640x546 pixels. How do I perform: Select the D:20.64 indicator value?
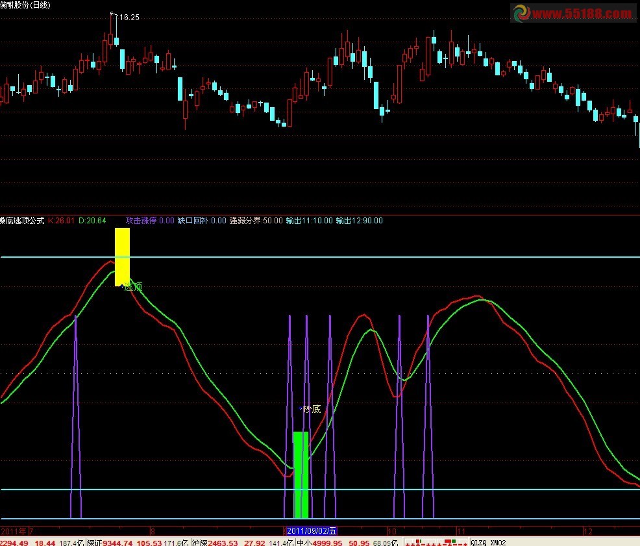92,221
